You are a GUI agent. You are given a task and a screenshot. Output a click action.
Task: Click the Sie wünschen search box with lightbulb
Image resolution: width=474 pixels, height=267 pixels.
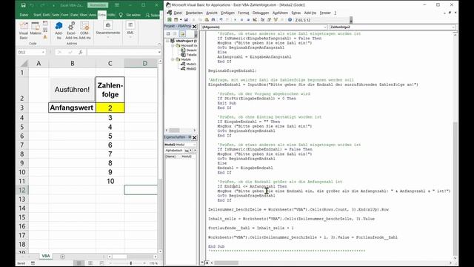point(130,15)
